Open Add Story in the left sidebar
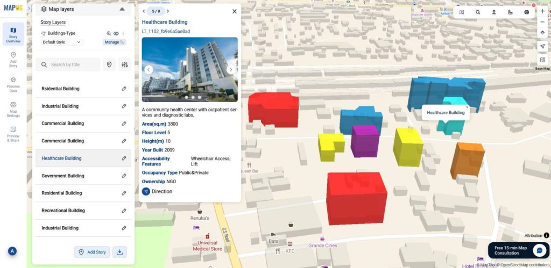The height and width of the screenshot is (268, 551). coord(13,60)
